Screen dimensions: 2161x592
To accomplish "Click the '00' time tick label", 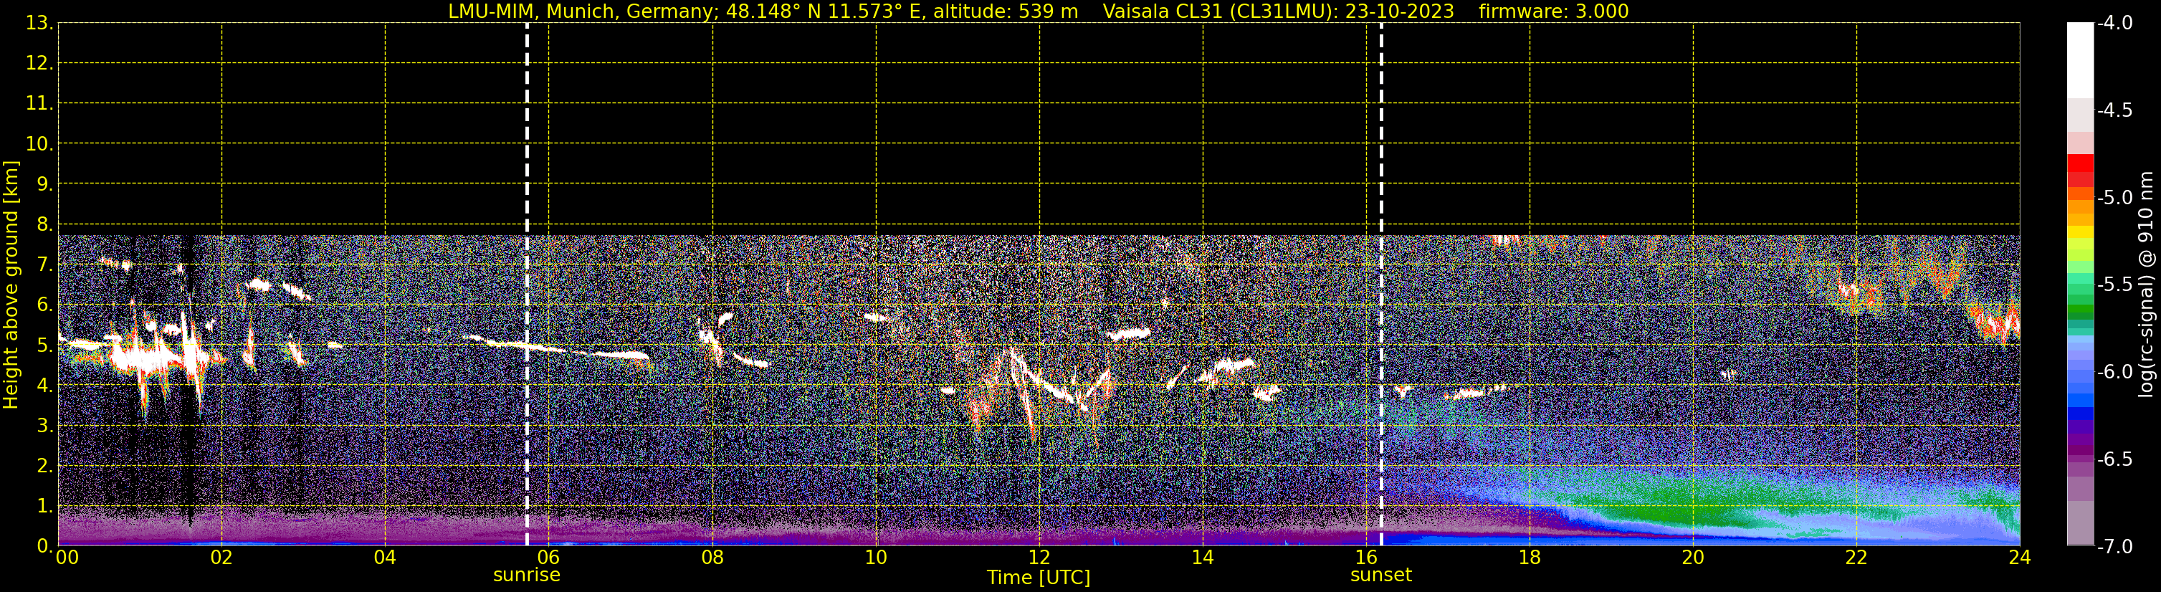I will pos(67,558).
